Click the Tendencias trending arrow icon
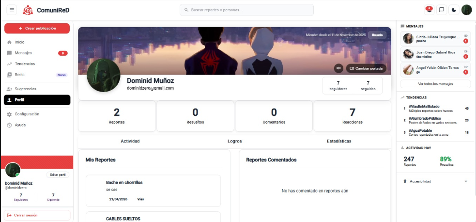This screenshot has width=476, height=222. [9, 64]
